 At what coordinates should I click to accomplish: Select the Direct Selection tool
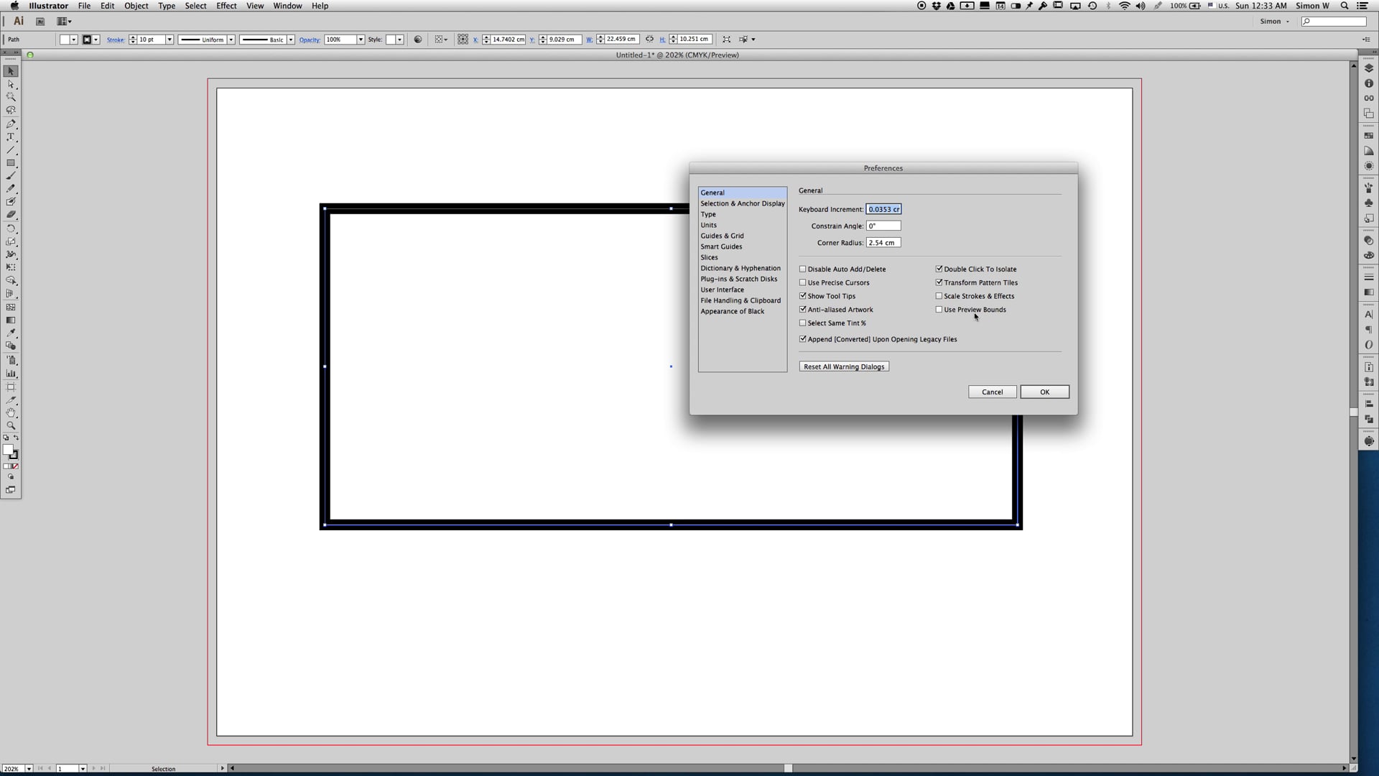click(11, 84)
